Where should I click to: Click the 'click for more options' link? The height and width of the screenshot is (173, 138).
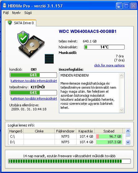click(x=109, y=65)
